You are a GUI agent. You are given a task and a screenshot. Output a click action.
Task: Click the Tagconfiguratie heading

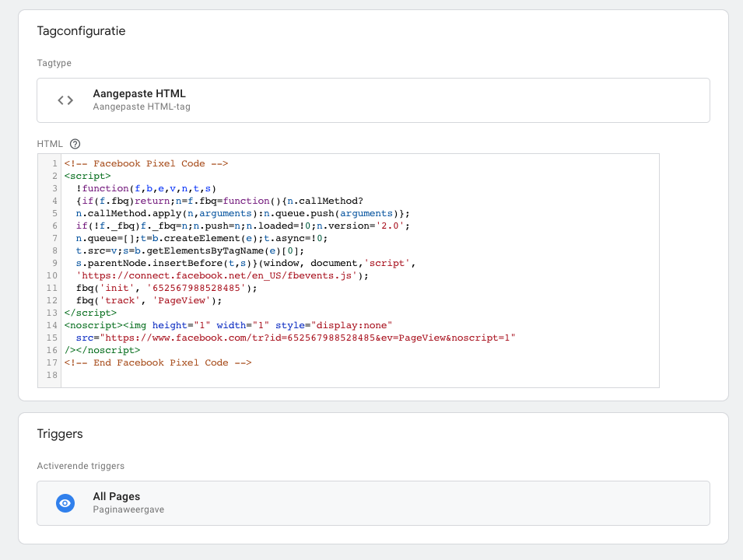click(81, 31)
